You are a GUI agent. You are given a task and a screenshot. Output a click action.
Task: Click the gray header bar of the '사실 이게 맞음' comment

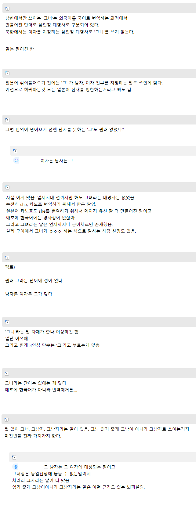[x=101, y=187]
